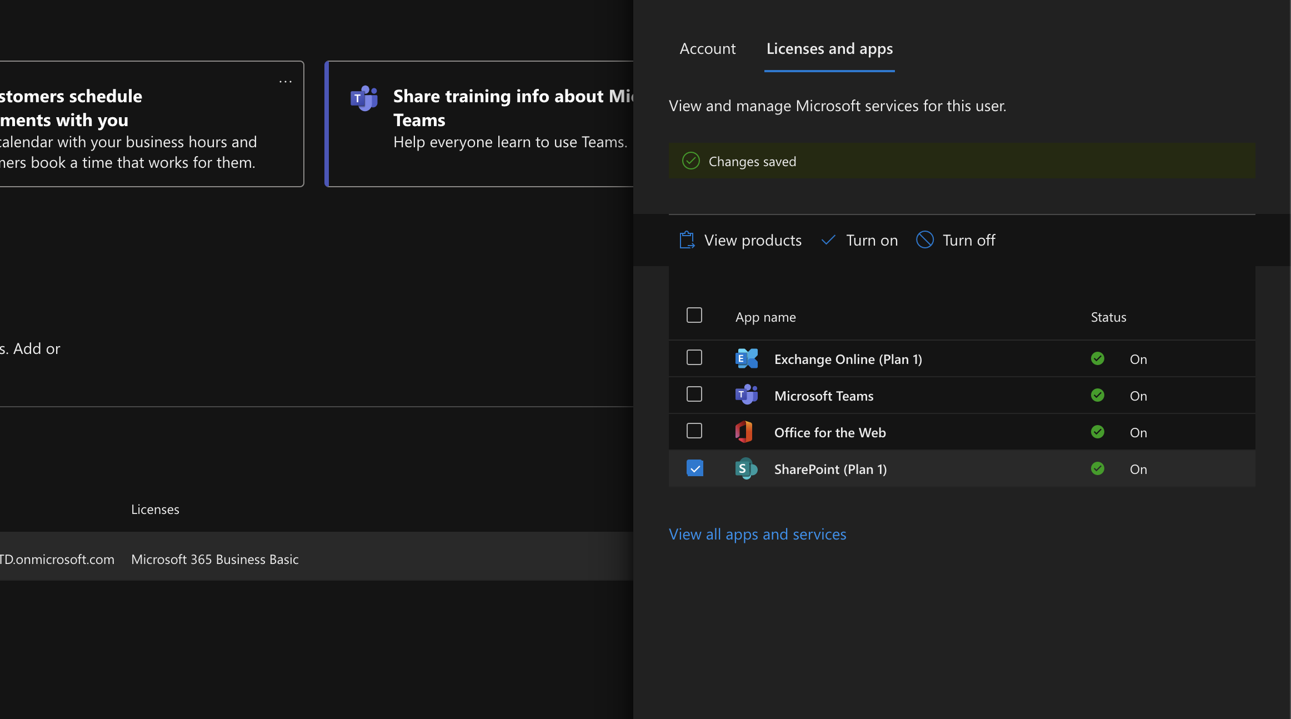Check the Exchange Online (Plan 1) checkbox
Screen dimensions: 1291x719
click(694, 357)
